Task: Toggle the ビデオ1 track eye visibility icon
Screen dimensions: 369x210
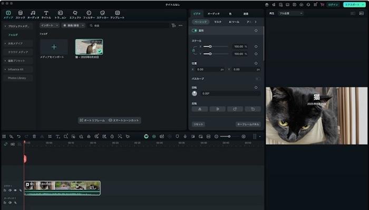Action: pyautogui.click(x=15, y=191)
